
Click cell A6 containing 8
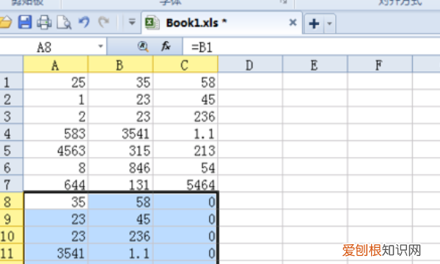coord(56,167)
